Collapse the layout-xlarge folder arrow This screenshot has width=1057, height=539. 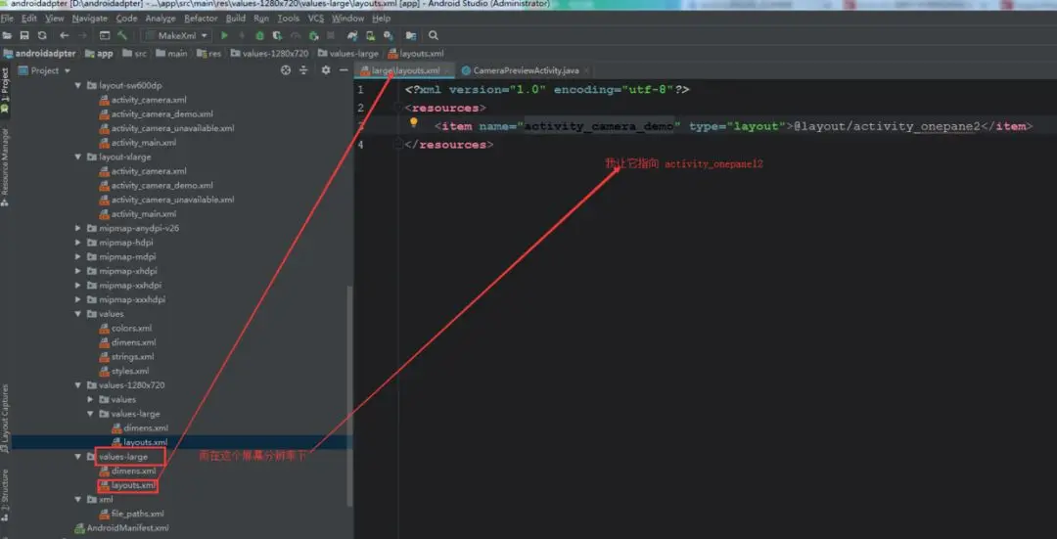pos(77,157)
